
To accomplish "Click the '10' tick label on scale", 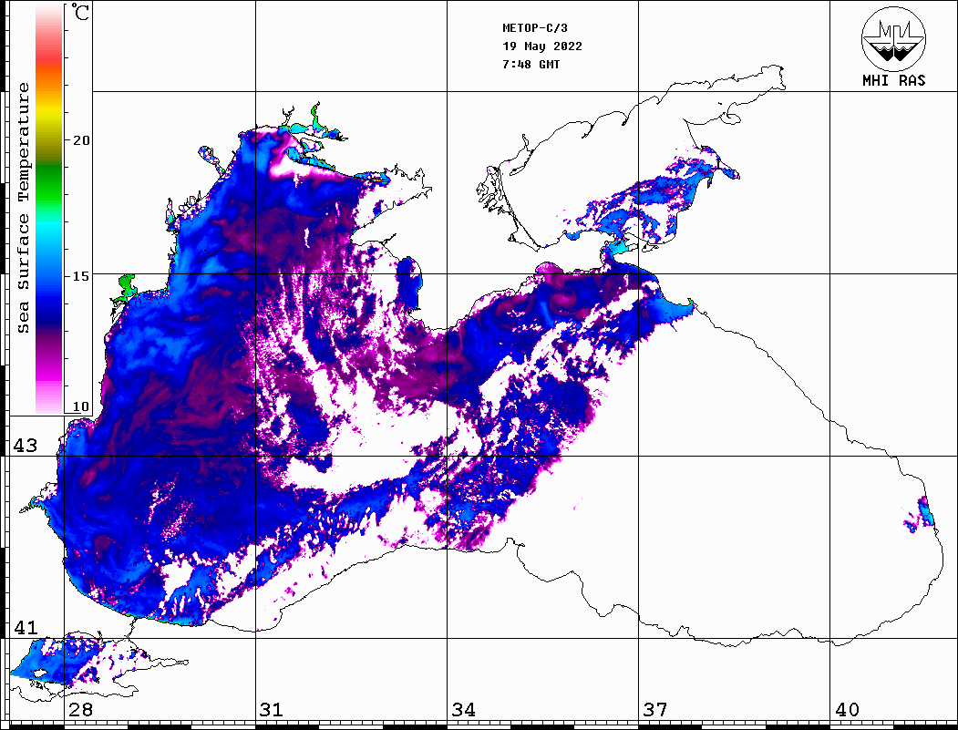I will tap(80, 406).
